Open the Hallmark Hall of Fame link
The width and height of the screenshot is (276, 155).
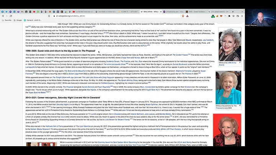54,126
